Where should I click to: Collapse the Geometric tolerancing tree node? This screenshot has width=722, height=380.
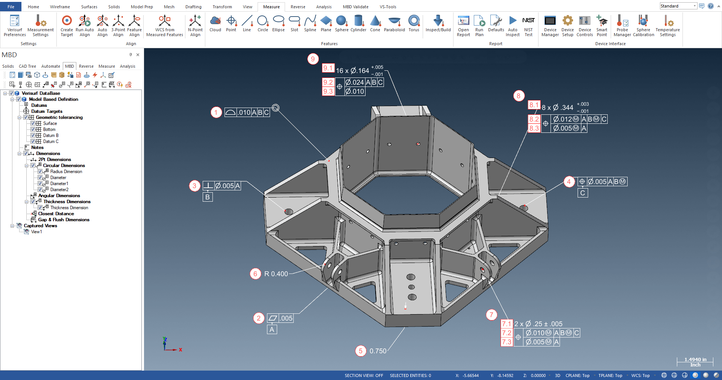pos(19,117)
